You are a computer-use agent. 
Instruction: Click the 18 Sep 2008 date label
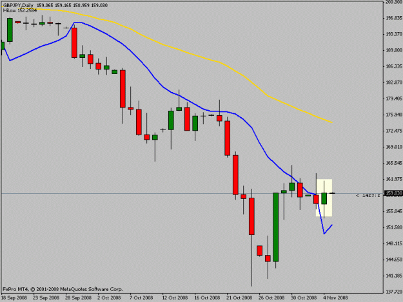14,298
